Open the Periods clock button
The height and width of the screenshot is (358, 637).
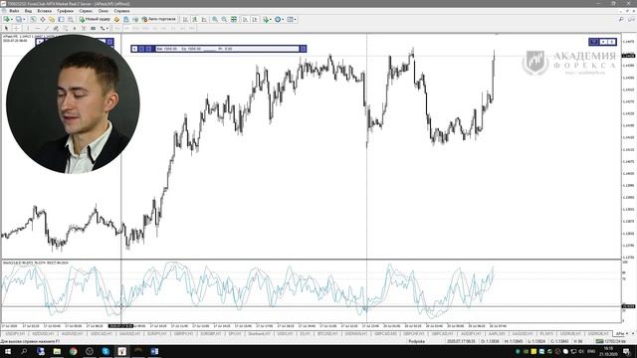tap(278, 19)
